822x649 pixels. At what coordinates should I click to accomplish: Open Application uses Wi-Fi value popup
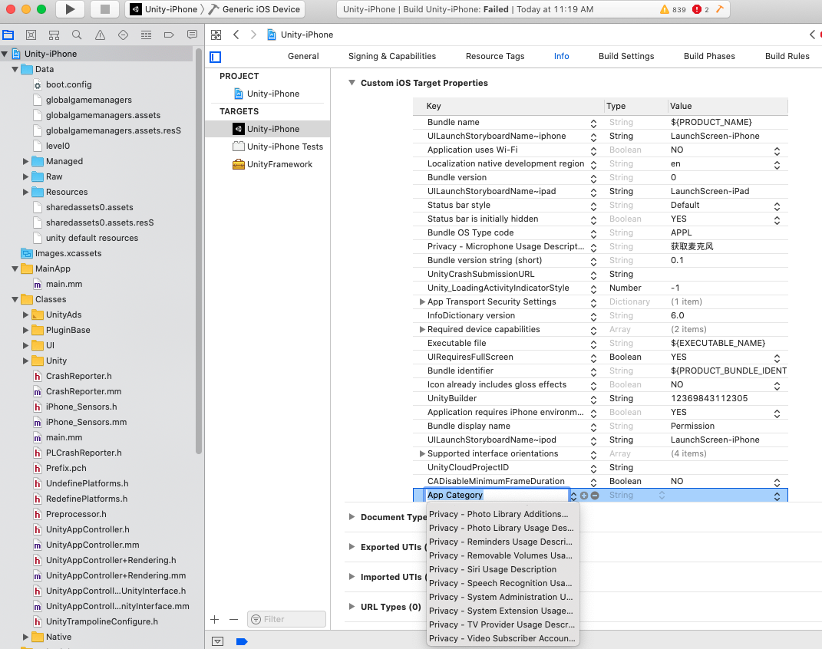coord(777,150)
